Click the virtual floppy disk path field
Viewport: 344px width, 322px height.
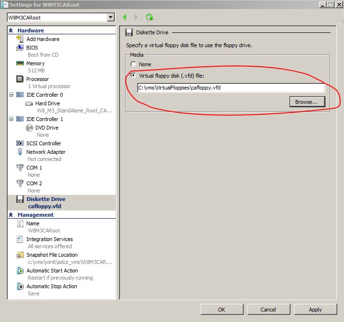coord(231,88)
